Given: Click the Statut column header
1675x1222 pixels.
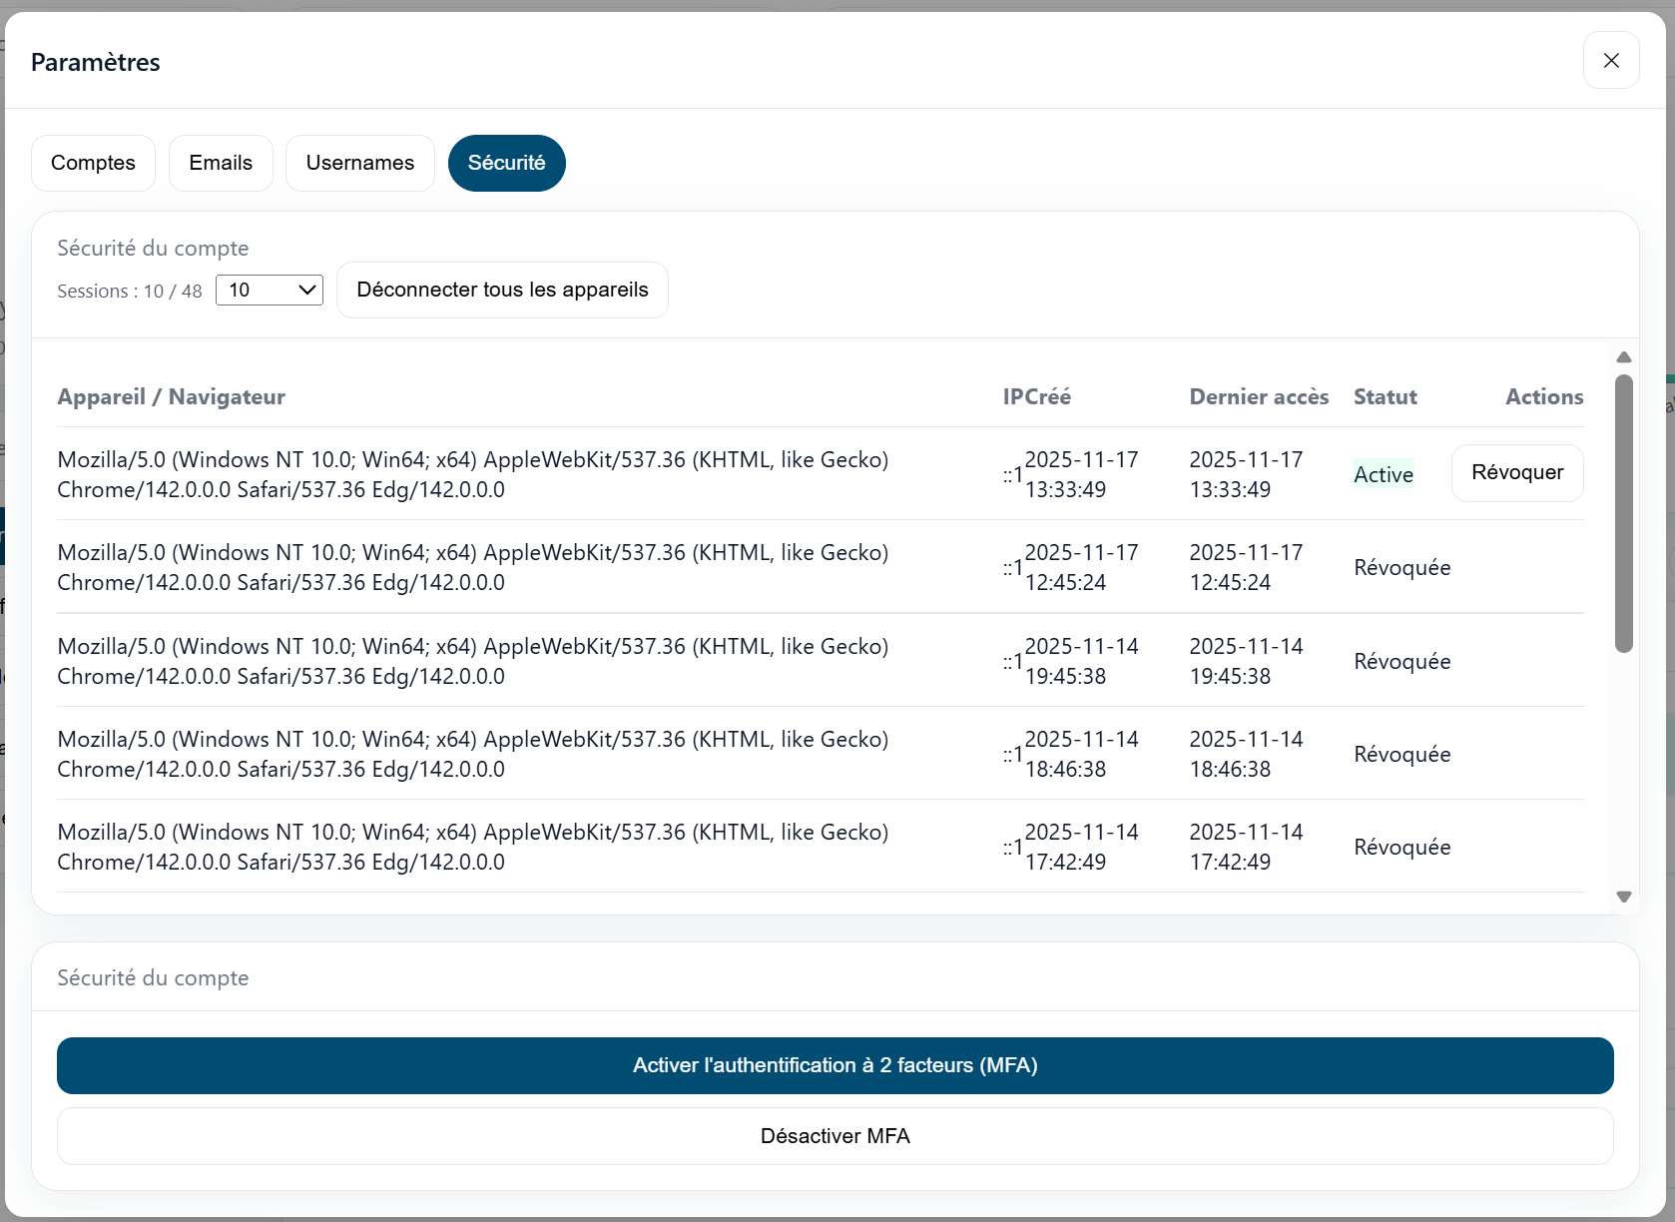Looking at the screenshot, I should (x=1385, y=397).
